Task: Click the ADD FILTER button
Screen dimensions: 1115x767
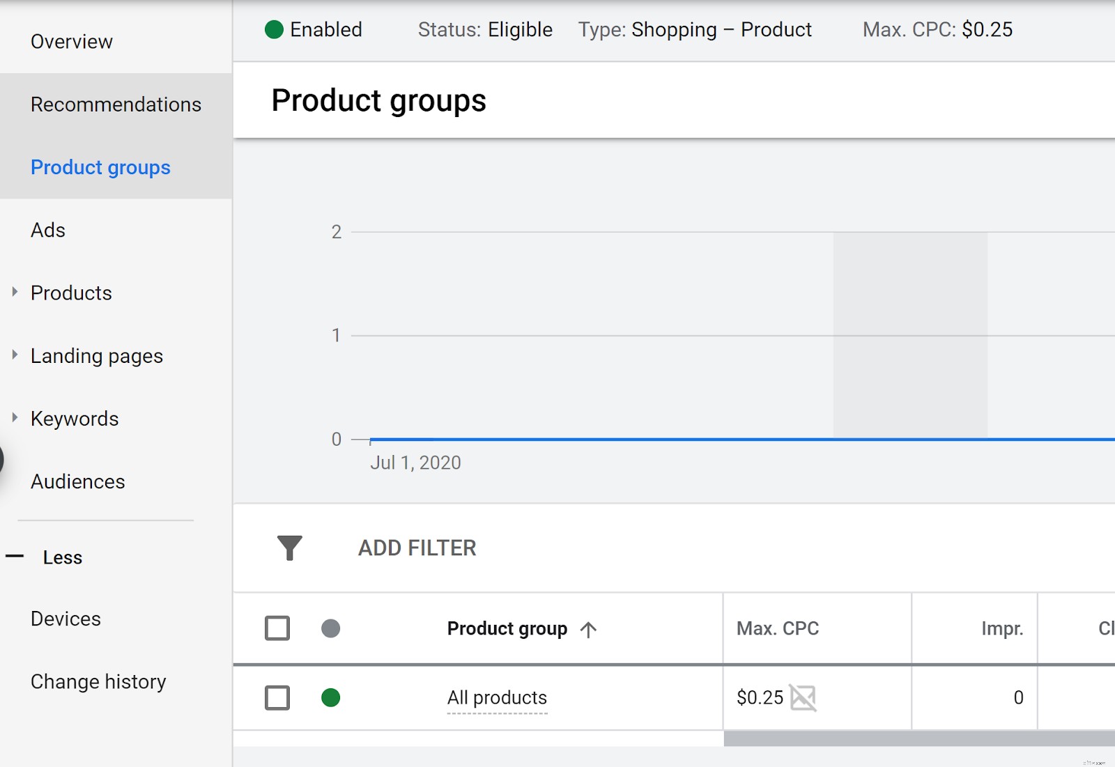Action: click(416, 548)
